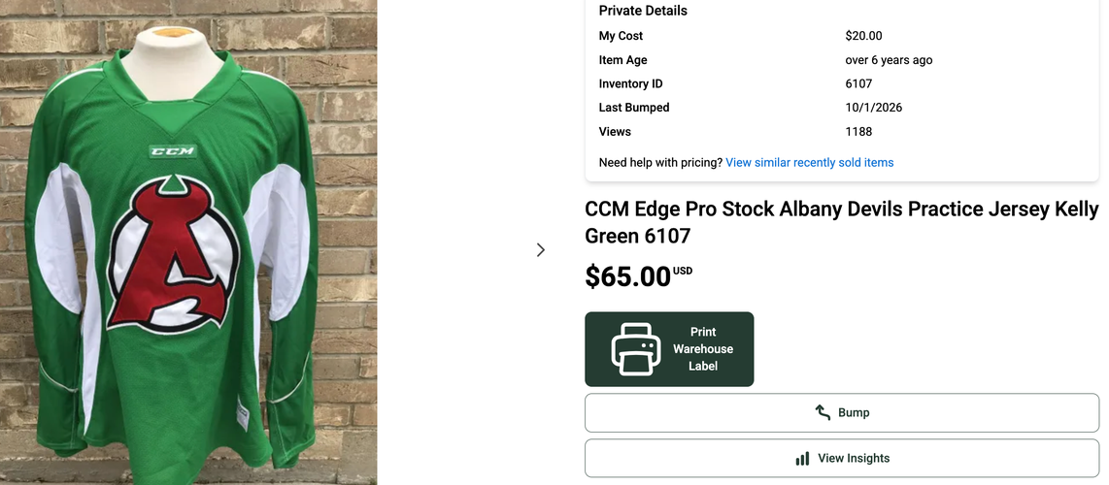
Task: Click the Private Details heading
Action: coord(643,11)
